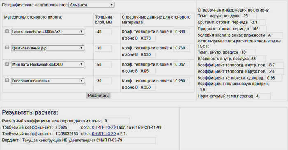288x150 pixels.
Task: Enable the Мин вата Rockwool checkbox
Action: pyautogui.click(x=7, y=64)
